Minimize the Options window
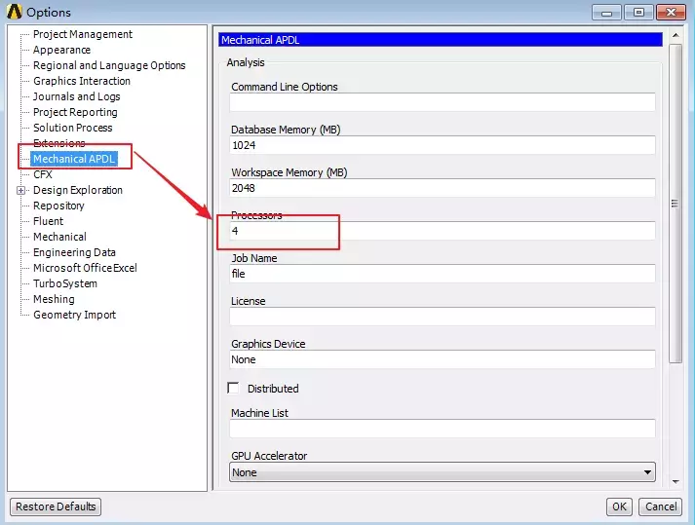 (x=607, y=13)
